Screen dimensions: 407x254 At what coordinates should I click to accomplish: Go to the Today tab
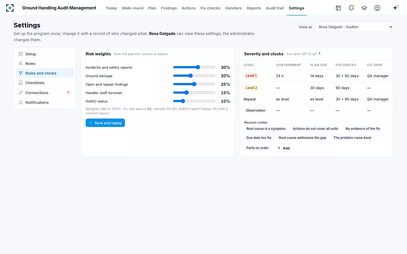111,8
